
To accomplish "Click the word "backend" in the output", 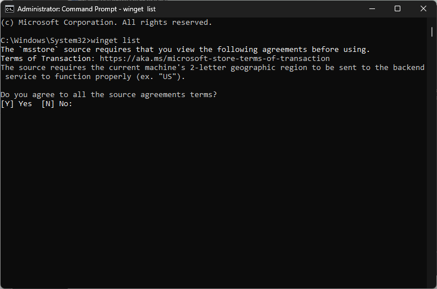I will pyautogui.click(x=409, y=68).
